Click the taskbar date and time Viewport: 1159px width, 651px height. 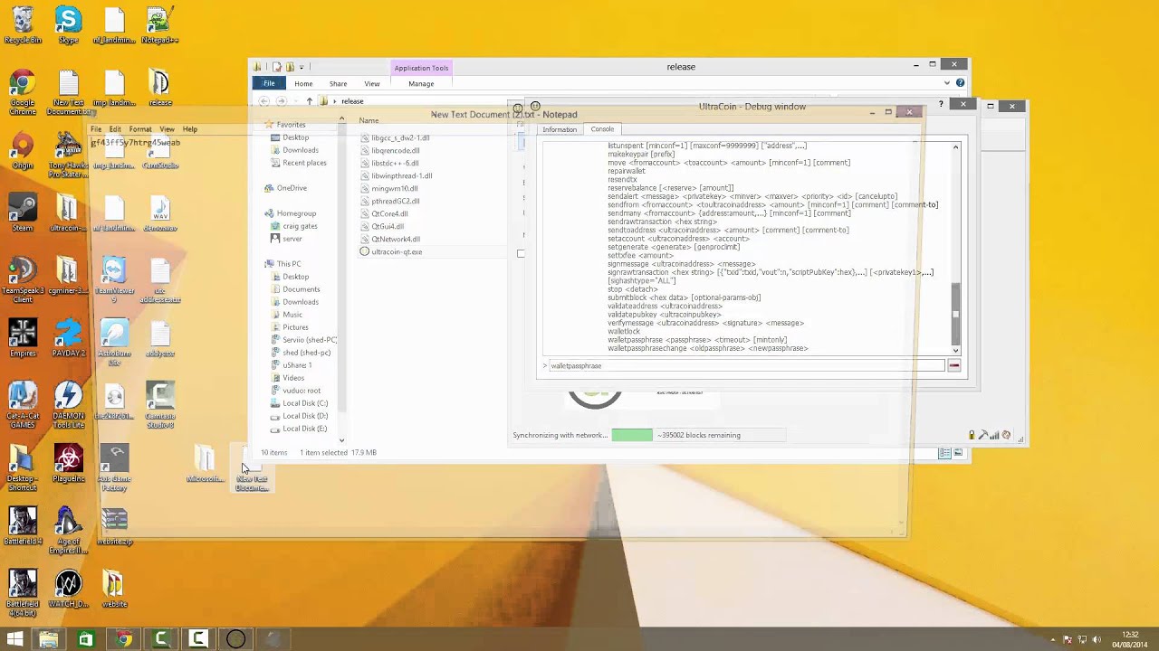1130,639
